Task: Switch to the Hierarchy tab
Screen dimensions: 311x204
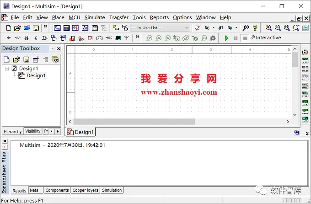Action: pos(12,132)
